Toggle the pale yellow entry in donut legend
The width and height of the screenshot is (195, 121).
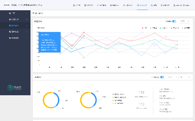click(118, 103)
